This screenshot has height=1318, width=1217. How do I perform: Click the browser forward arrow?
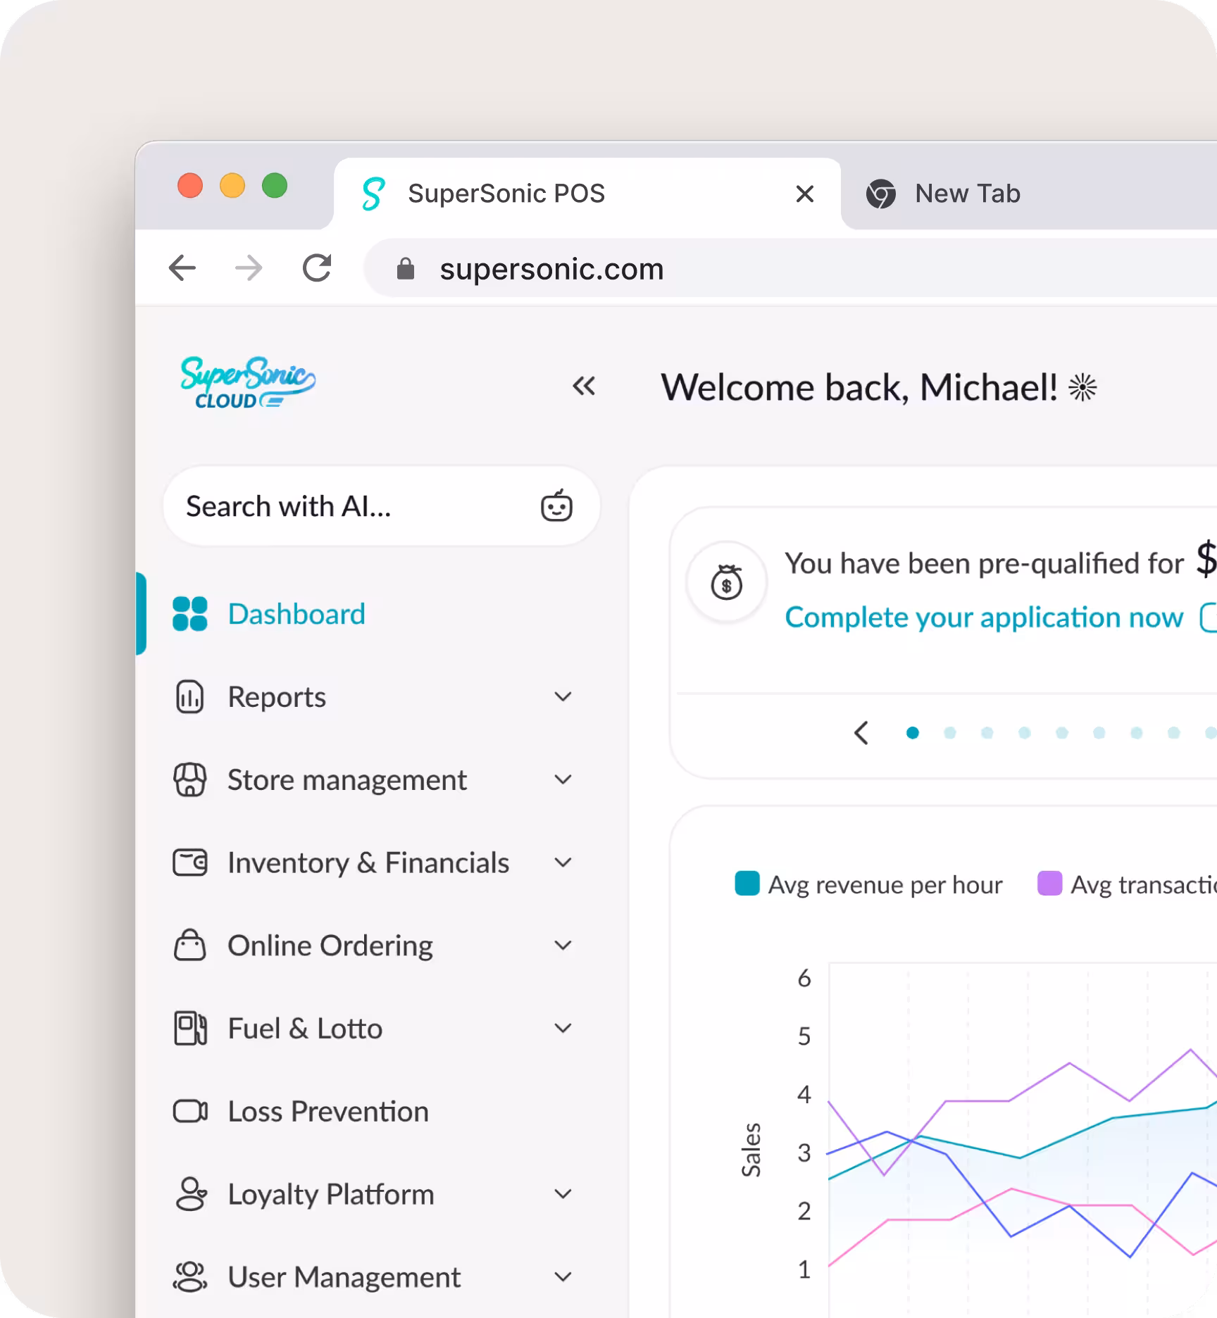pos(249,268)
